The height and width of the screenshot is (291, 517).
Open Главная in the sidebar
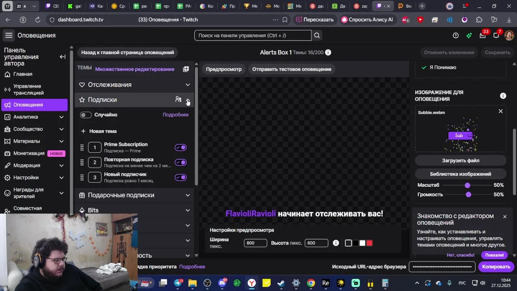coord(34,74)
